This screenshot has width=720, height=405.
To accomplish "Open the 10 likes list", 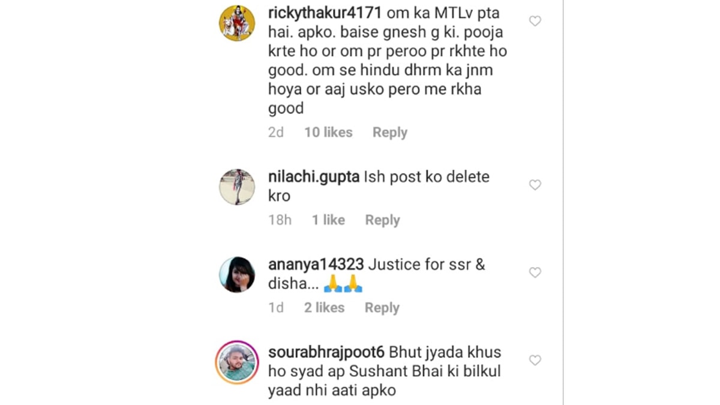I will [x=328, y=132].
